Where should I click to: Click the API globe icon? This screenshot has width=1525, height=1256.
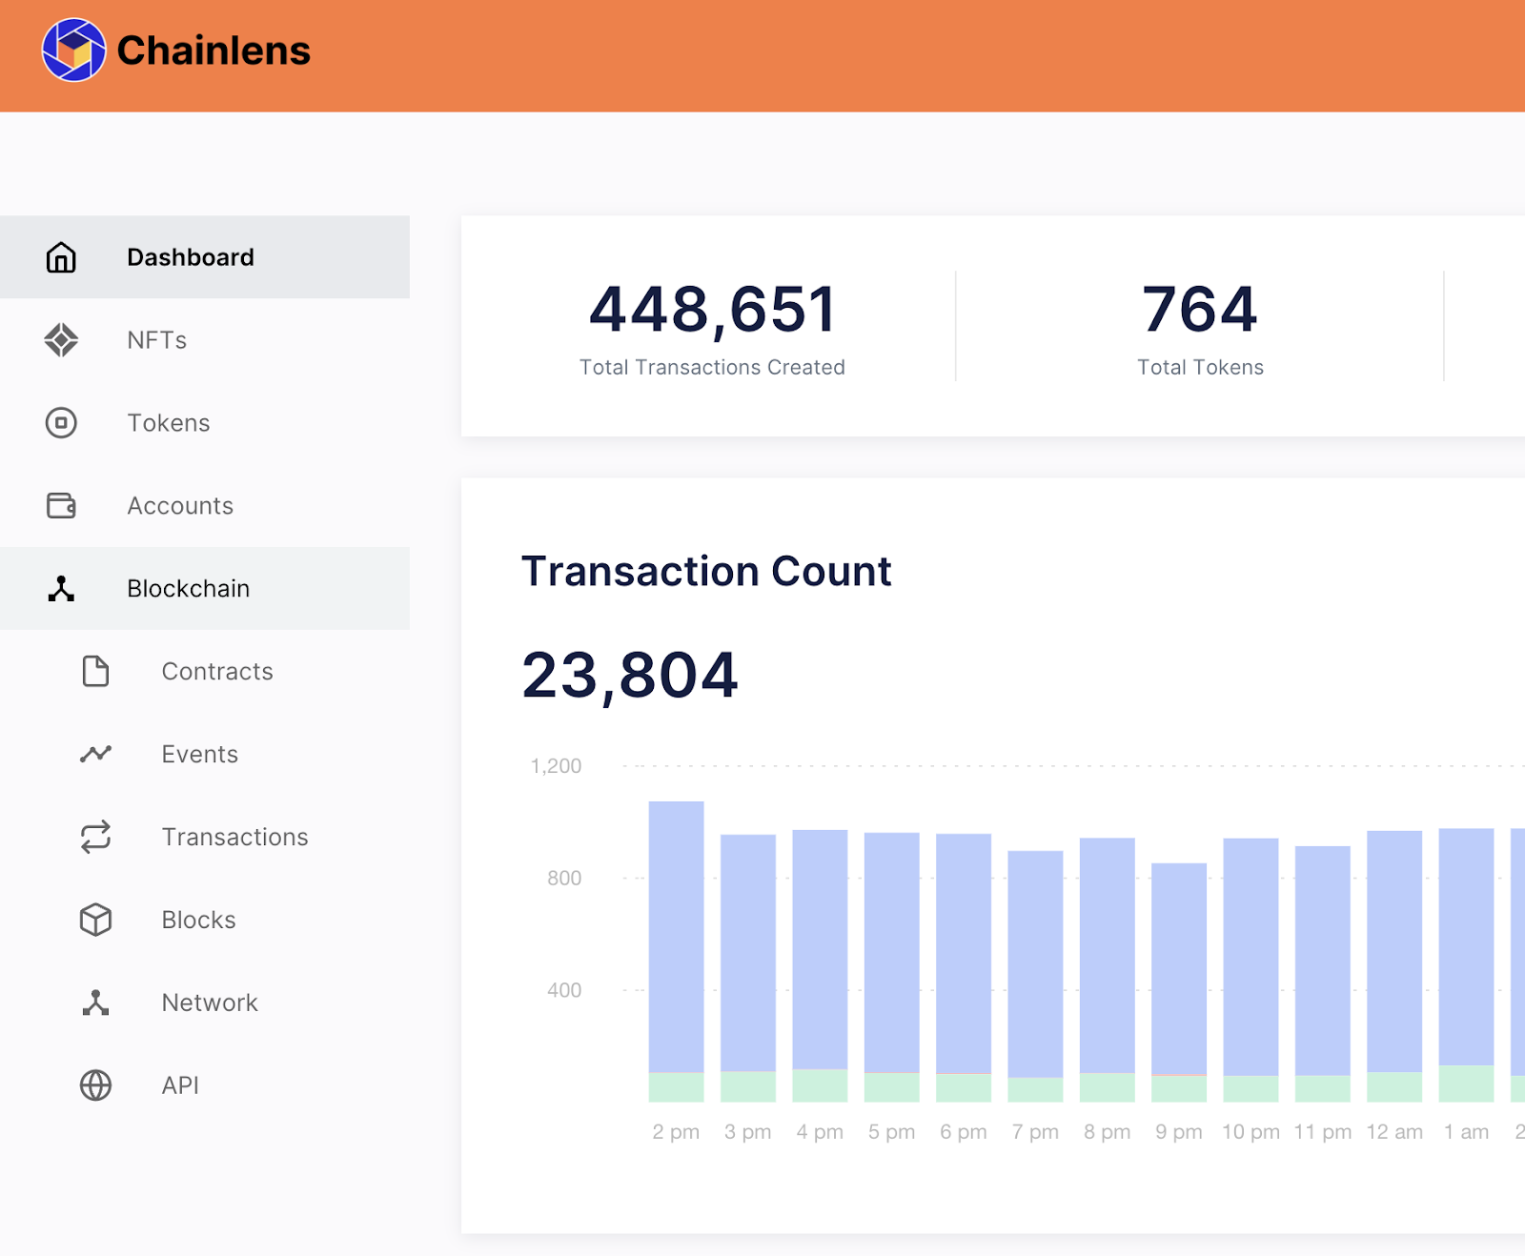(95, 1085)
